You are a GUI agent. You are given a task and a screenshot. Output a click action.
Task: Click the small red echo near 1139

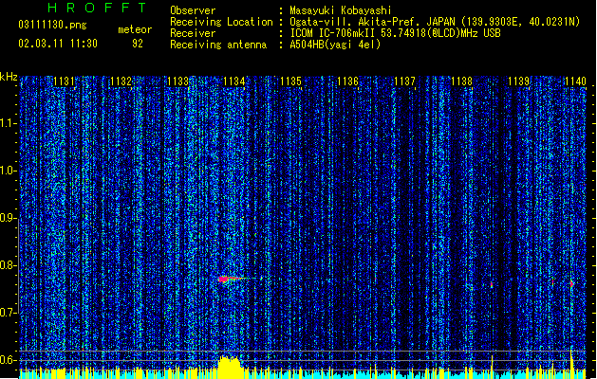pyautogui.click(x=492, y=284)
